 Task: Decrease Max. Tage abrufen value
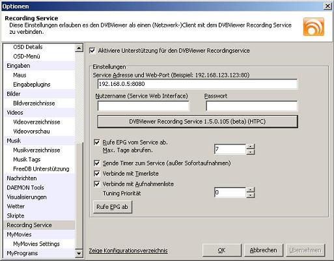click(x=251, y=152)
